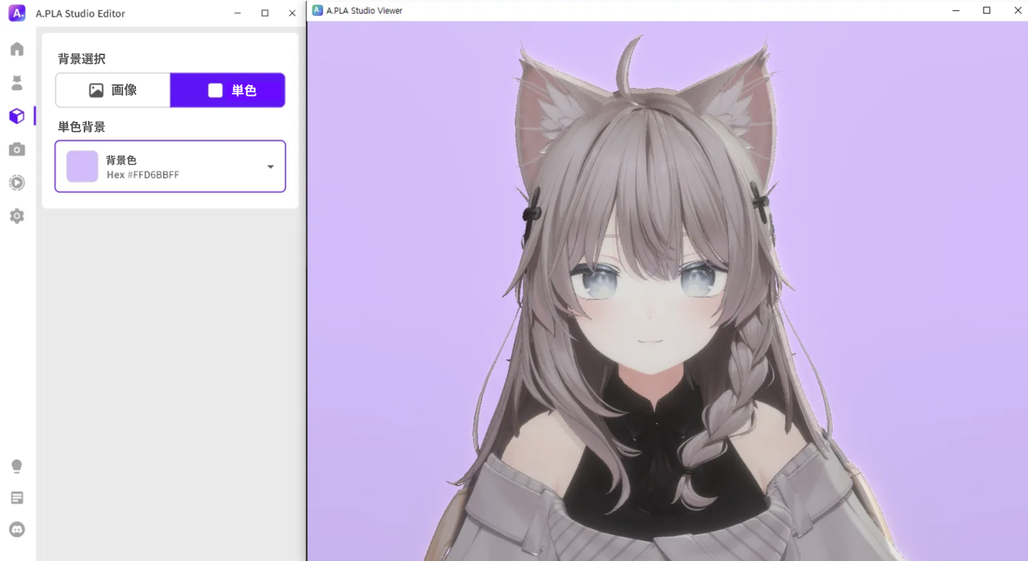Open the Home page in the sidebar

pos(17,49)
